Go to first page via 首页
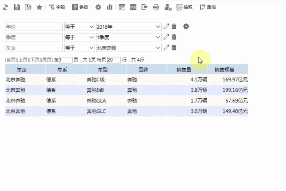The height and width of the screenshot is (191, 286). (11, 60)
